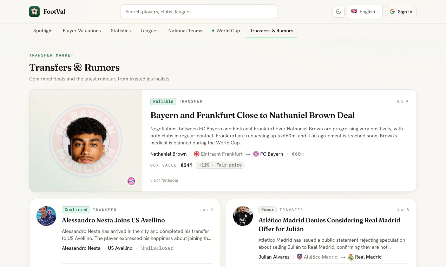Open the Real Madrid club link

click(x=368, y=257)
